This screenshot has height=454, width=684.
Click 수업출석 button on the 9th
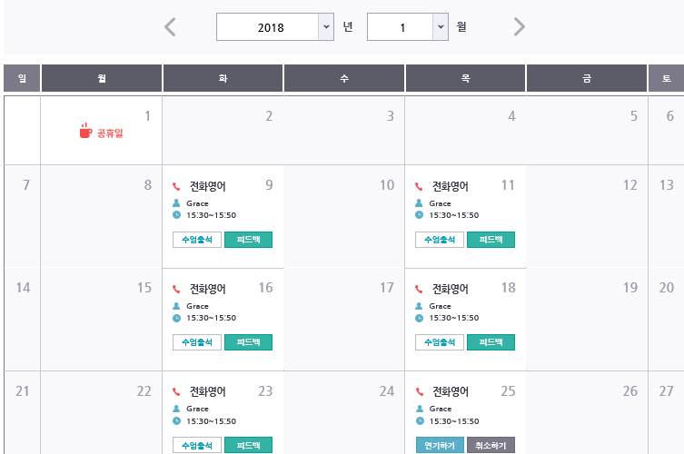coord(197,240)
